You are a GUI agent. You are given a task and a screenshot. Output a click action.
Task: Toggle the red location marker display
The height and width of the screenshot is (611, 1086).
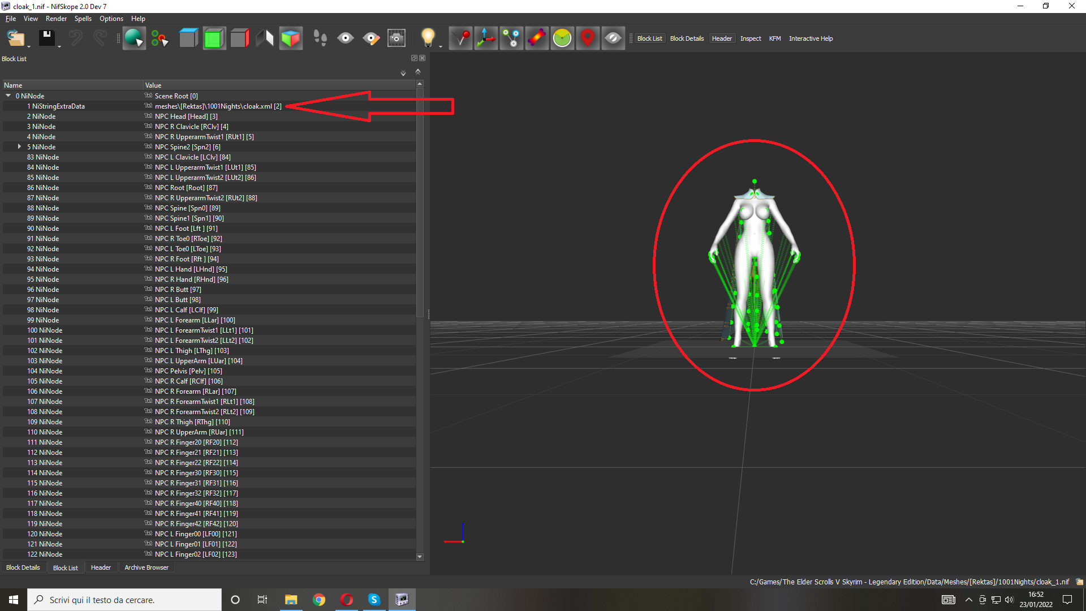588,38
